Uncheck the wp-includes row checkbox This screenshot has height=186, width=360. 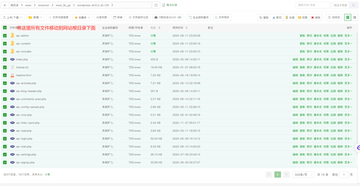point(5,51)
